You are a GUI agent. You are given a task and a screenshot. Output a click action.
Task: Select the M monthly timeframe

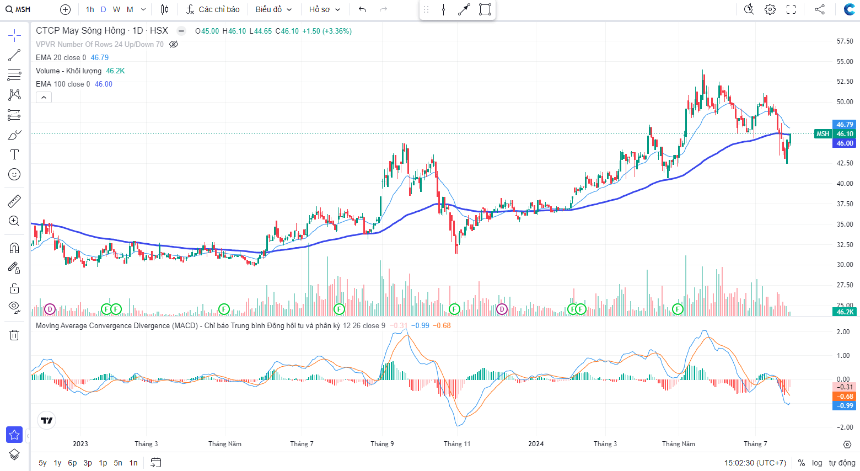(130, 9)
